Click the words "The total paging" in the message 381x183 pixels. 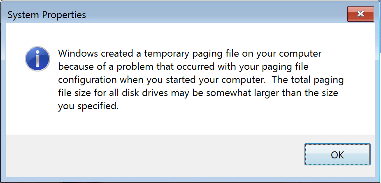click(307, 80)
